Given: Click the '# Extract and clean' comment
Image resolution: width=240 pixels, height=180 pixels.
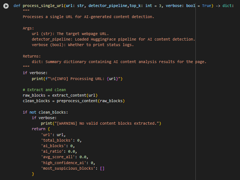Looking at the screenshot, I should (x=44, y=90).
